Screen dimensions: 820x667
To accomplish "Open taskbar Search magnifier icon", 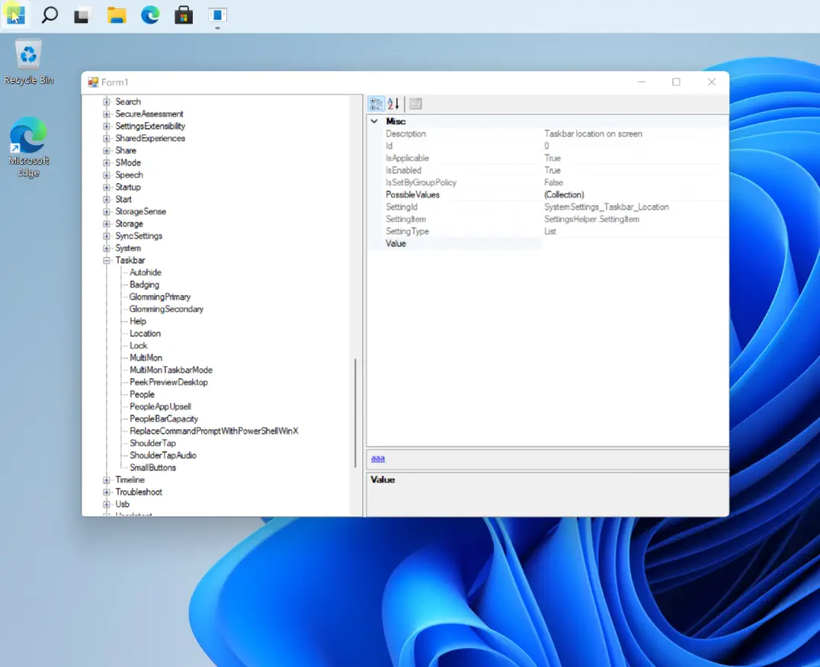I will [50, 14].
